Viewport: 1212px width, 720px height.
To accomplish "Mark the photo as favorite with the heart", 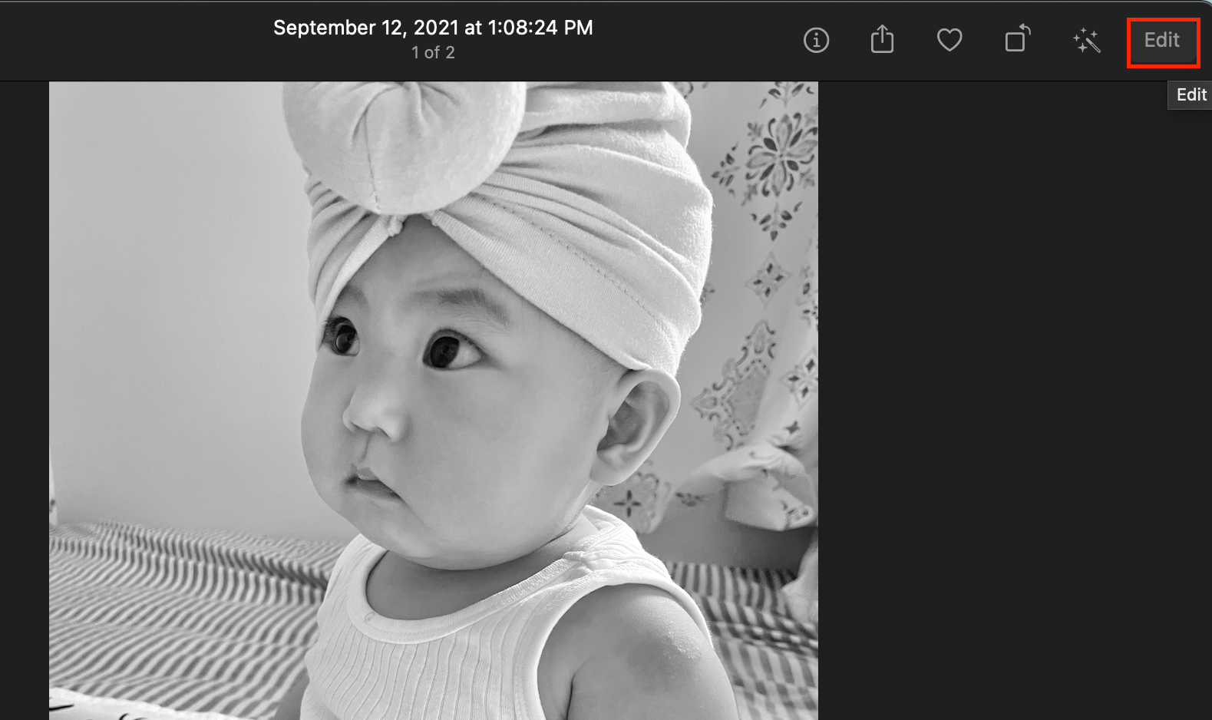I will [x=949, y=40].
